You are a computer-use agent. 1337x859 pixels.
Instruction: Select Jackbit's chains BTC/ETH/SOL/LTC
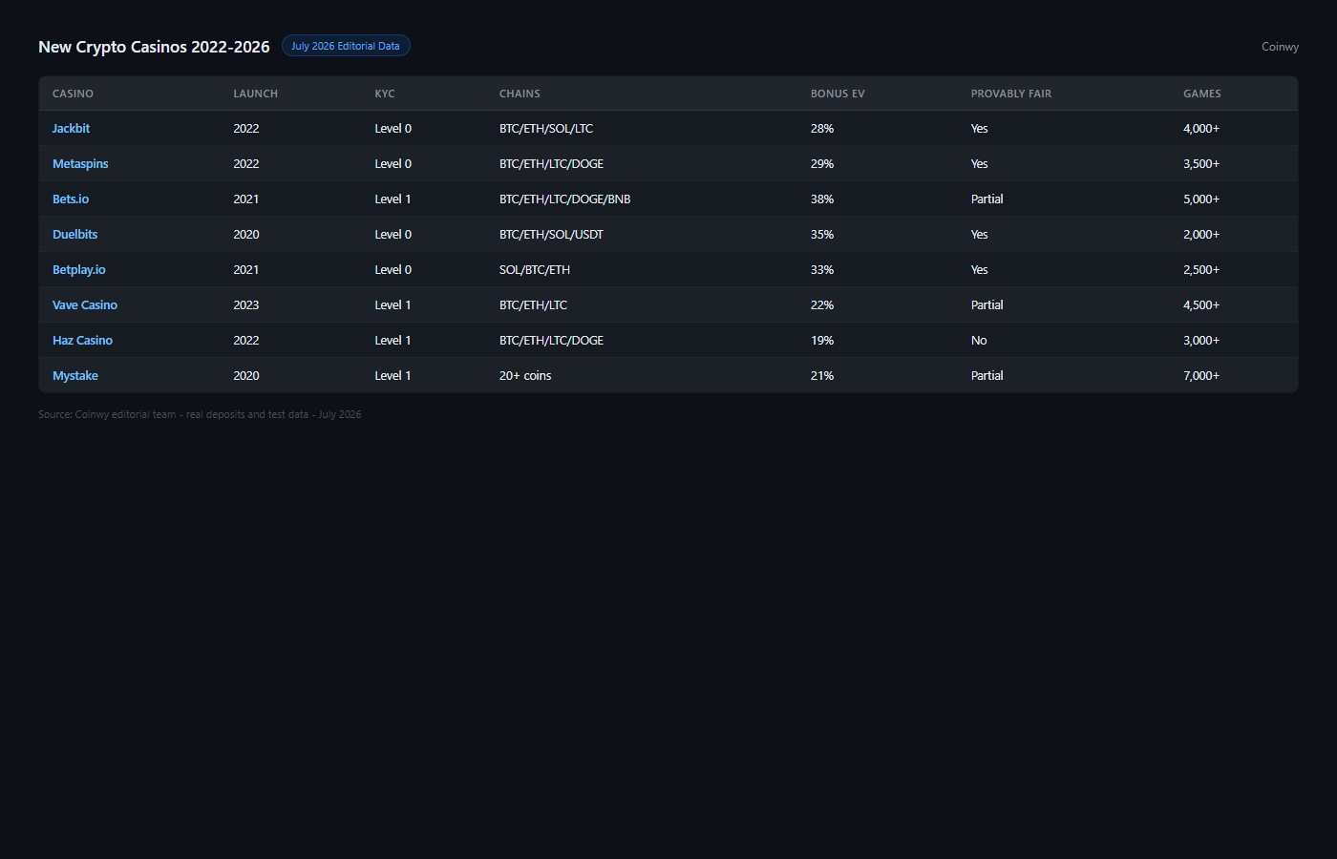click(x=546, y=129)
